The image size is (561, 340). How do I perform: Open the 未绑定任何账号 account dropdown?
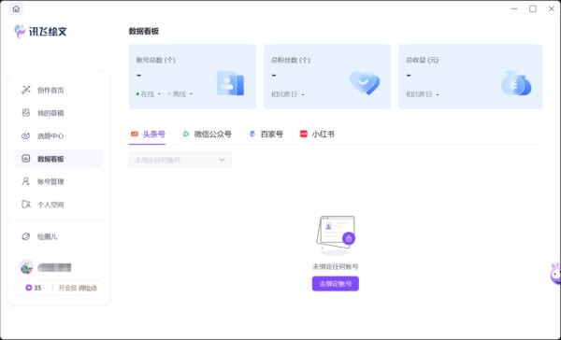pos(180,160)
